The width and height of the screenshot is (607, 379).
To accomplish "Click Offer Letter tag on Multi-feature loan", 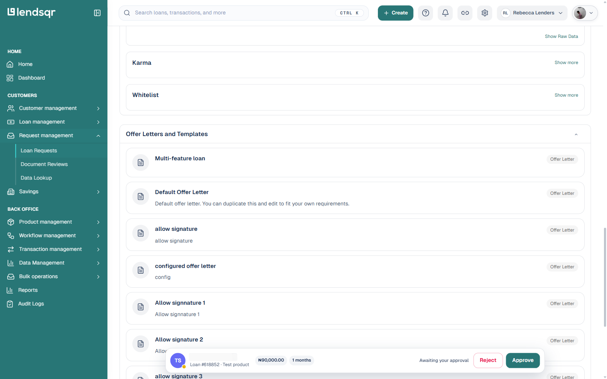I will (x=562, y=159).
